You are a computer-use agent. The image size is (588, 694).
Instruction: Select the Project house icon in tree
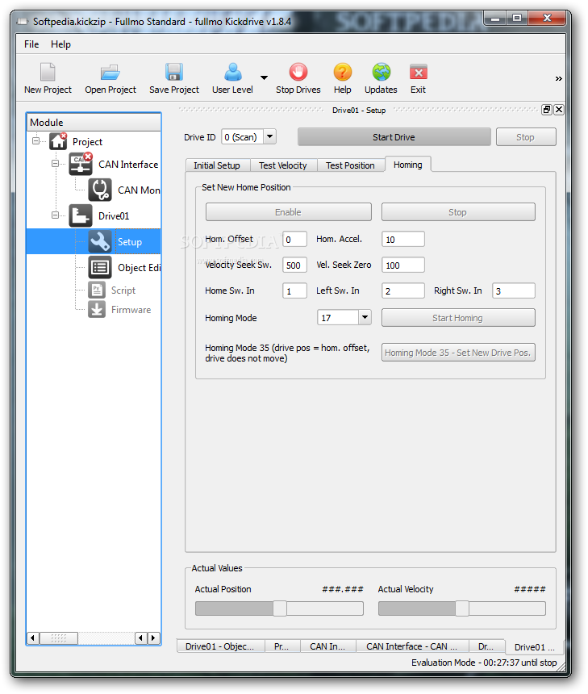click(58, 142)
